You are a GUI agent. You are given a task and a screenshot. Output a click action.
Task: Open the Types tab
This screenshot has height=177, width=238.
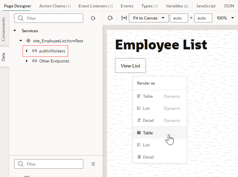(150, 6)
